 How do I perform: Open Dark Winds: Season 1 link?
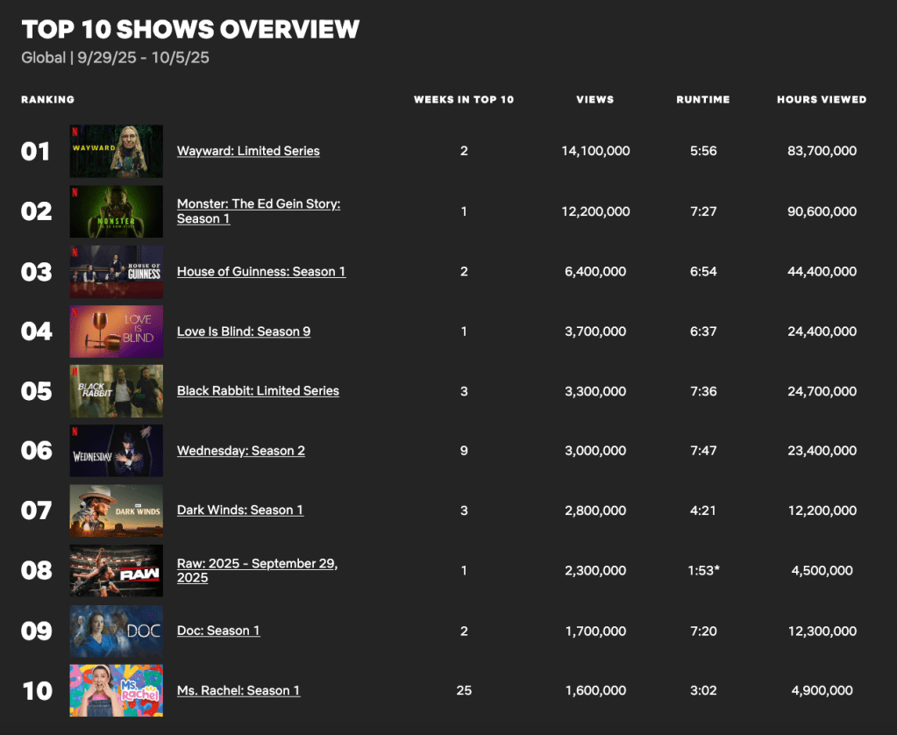click(240, 510)
